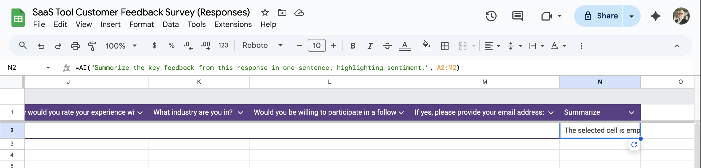Toggle bold formatting
Screen dimensions: 701x168
coord(353,46)
